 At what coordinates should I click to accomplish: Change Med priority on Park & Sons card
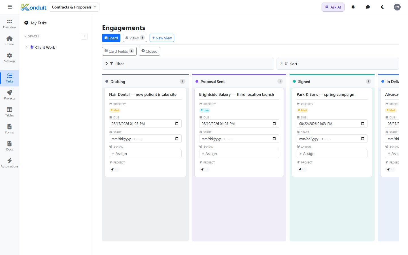pyautogui.click(x=302, y=110)
